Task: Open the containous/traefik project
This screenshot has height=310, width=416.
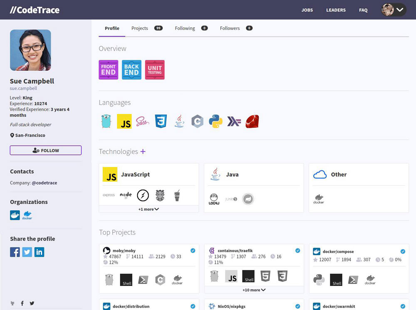Action: [x=235, y=250]
